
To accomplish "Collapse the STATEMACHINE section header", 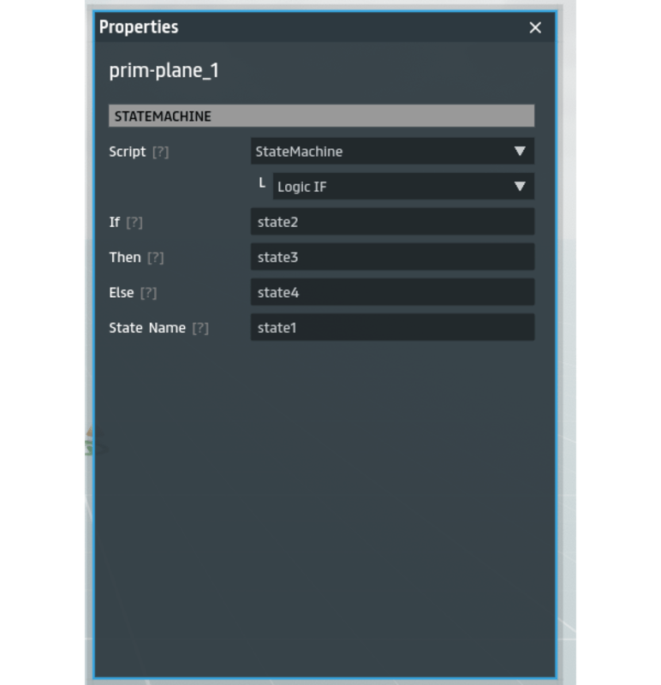I will (x=321, y=116).
